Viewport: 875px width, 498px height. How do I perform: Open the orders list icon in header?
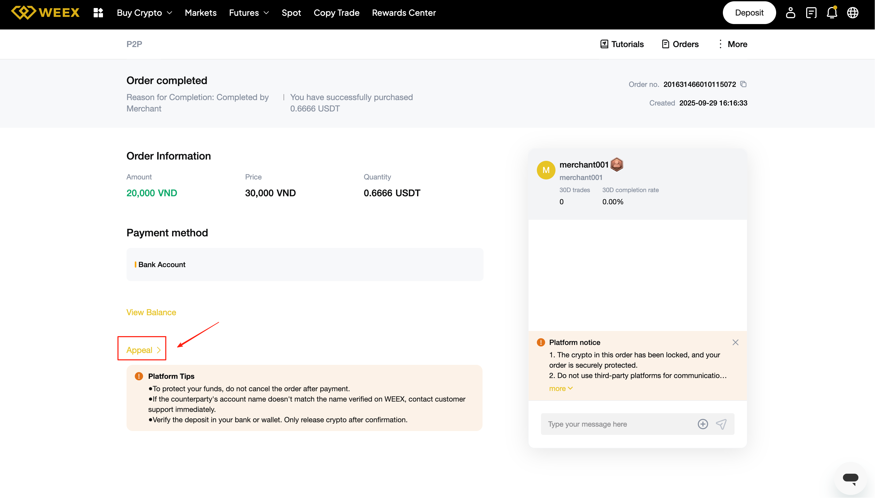coord(811,13)
